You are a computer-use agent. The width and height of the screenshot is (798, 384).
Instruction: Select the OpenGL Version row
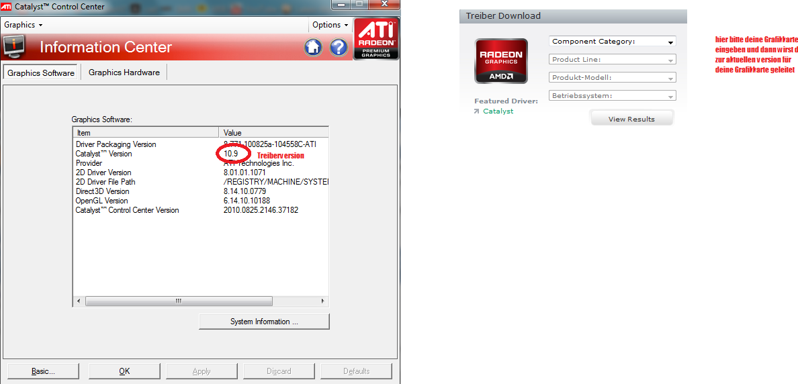[201, 201]
